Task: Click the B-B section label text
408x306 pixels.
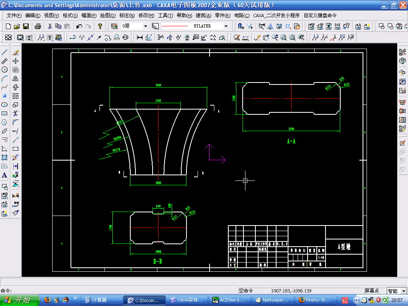Action: tap(158, 261)
